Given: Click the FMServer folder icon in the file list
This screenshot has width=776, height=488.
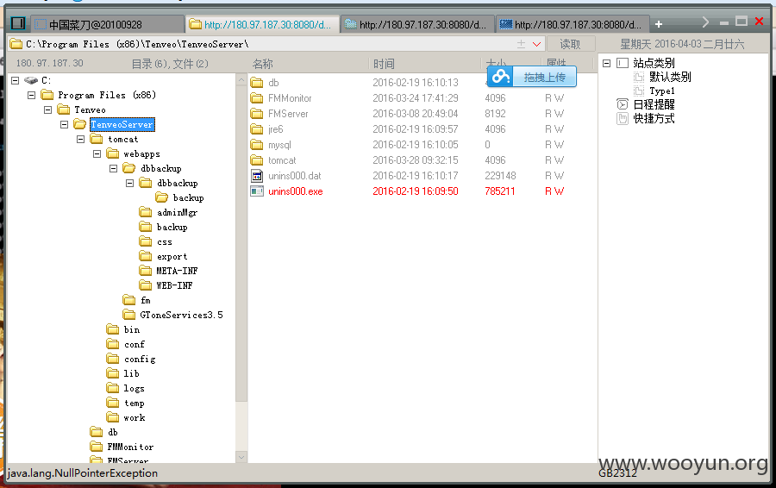Looking at the screenshot, I should point(257,113).
